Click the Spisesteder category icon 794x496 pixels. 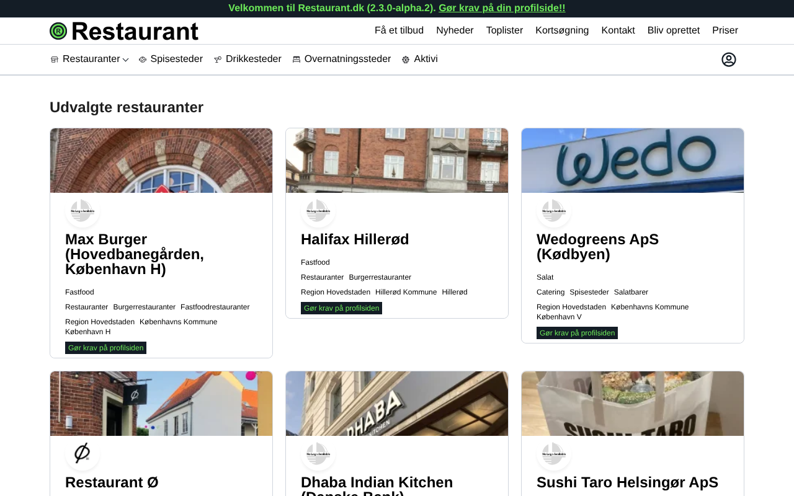(x=143, y=60)
